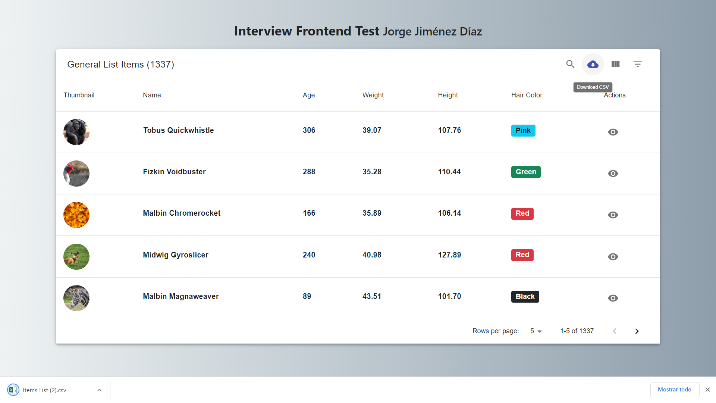The height and width of the screenshot is (403, 716).
Task: Open the View Columns icon
Action: (615, 64)
